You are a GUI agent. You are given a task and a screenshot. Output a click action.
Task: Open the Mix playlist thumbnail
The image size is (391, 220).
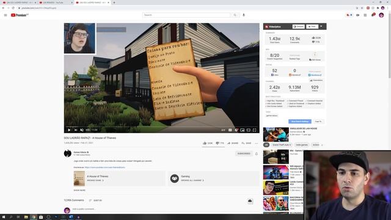[276, 156]
